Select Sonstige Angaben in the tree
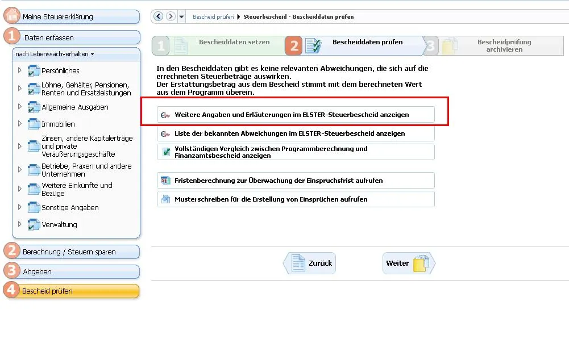 point(70,208)
